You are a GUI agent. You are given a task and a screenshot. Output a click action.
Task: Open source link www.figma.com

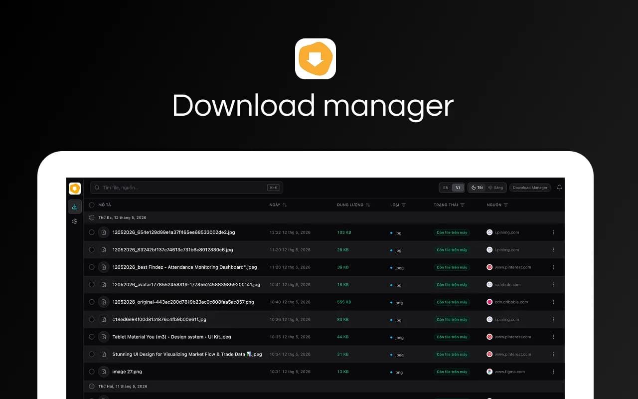509,372
